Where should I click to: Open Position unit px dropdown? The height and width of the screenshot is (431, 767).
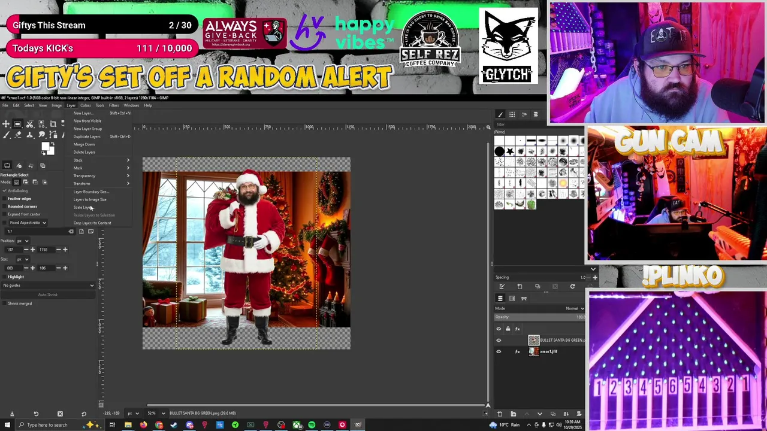tap(23, 240)
